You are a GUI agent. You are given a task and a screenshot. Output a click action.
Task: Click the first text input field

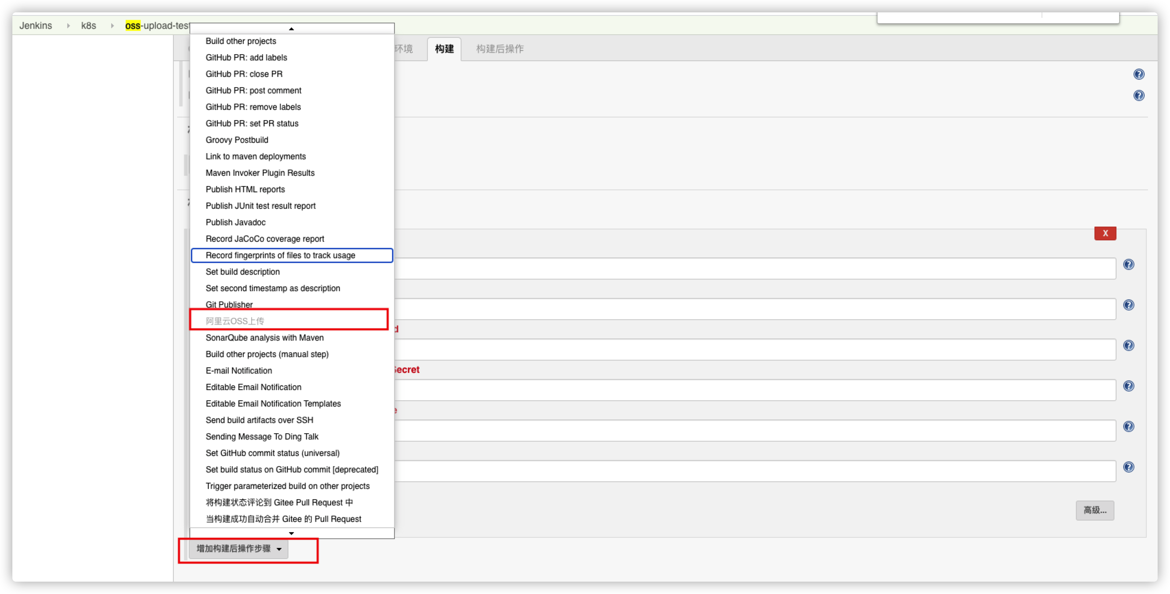point(754,269)
